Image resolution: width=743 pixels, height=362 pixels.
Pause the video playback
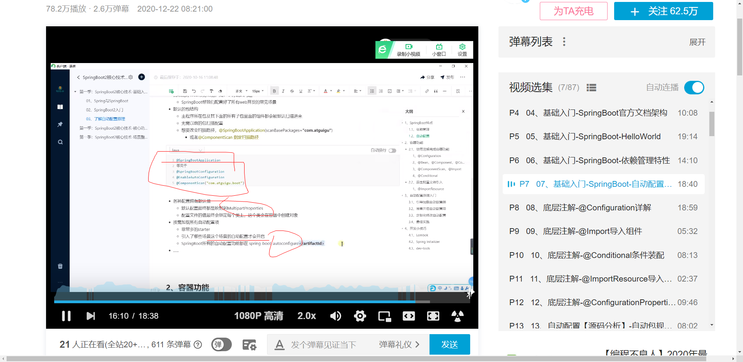66,316
